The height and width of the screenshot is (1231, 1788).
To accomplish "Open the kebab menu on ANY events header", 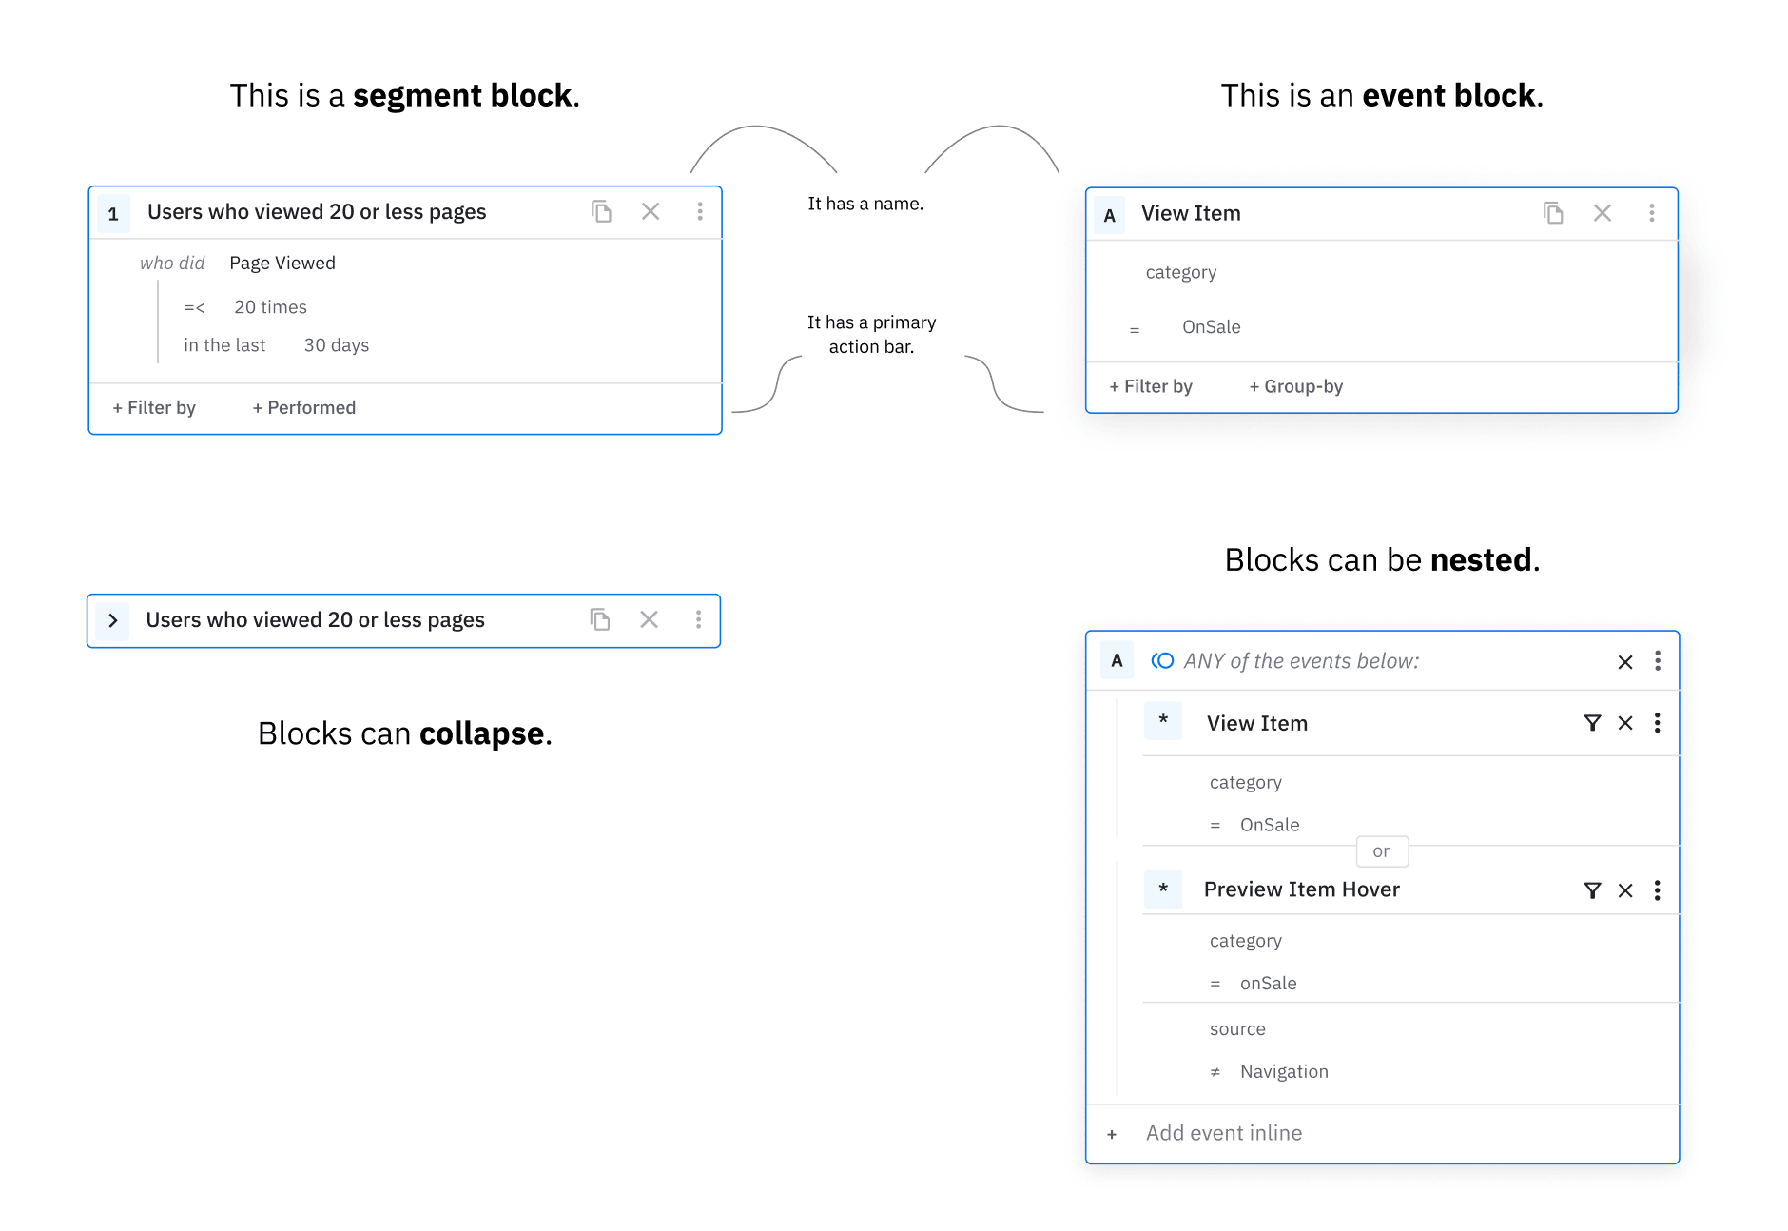I will pyautogui.click(x=1657, y=660).
